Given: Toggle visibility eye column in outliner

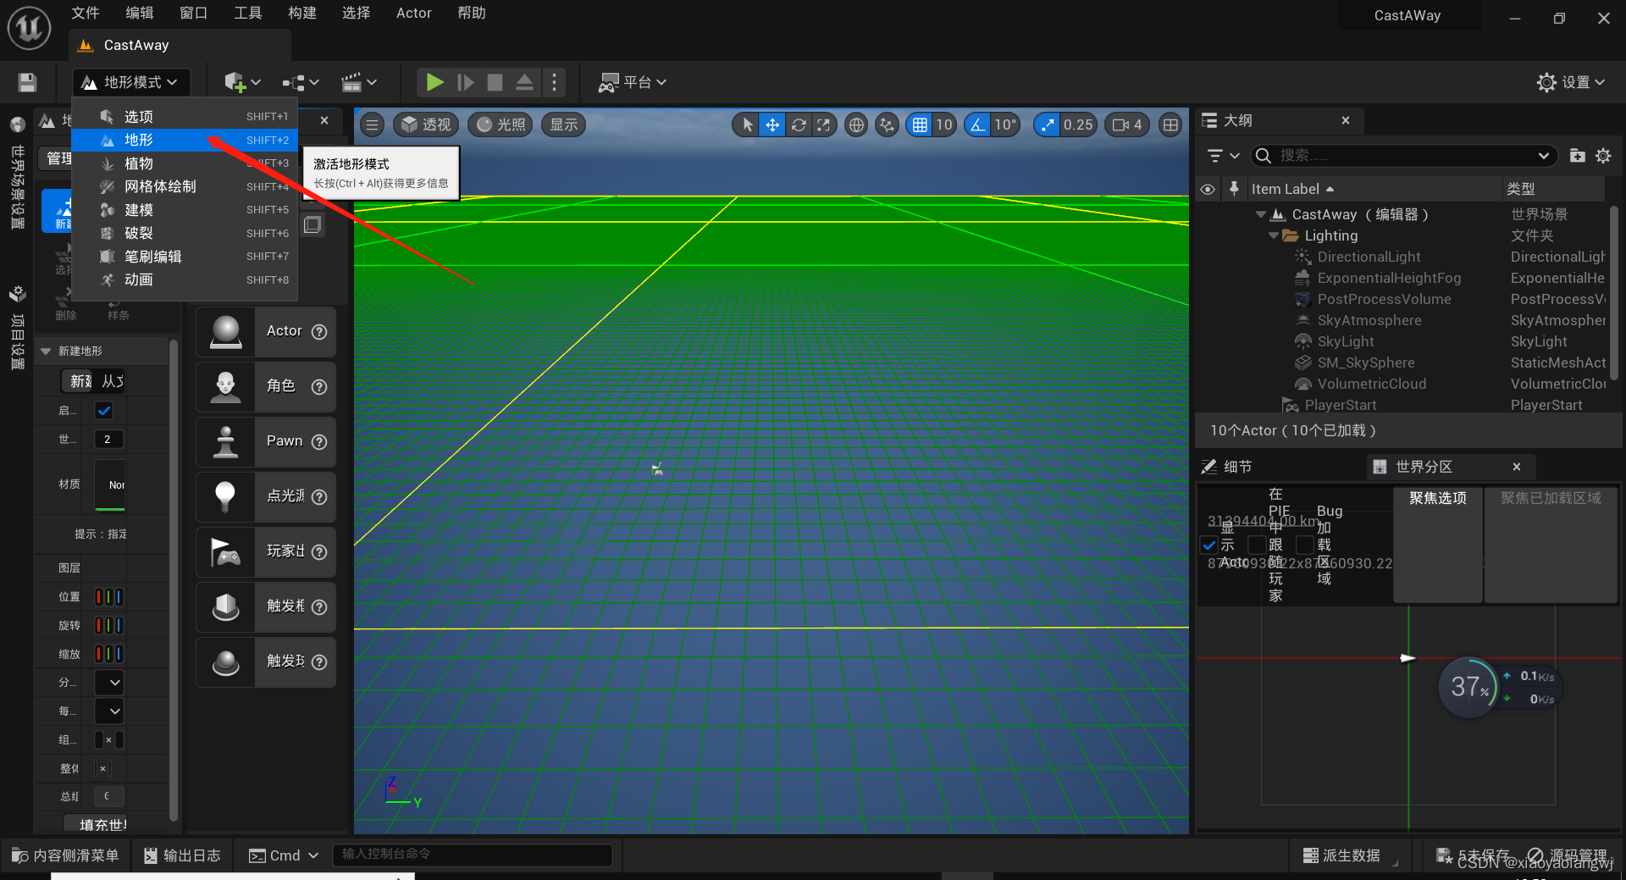Looking at the screenshot, I should (1208, 189).
